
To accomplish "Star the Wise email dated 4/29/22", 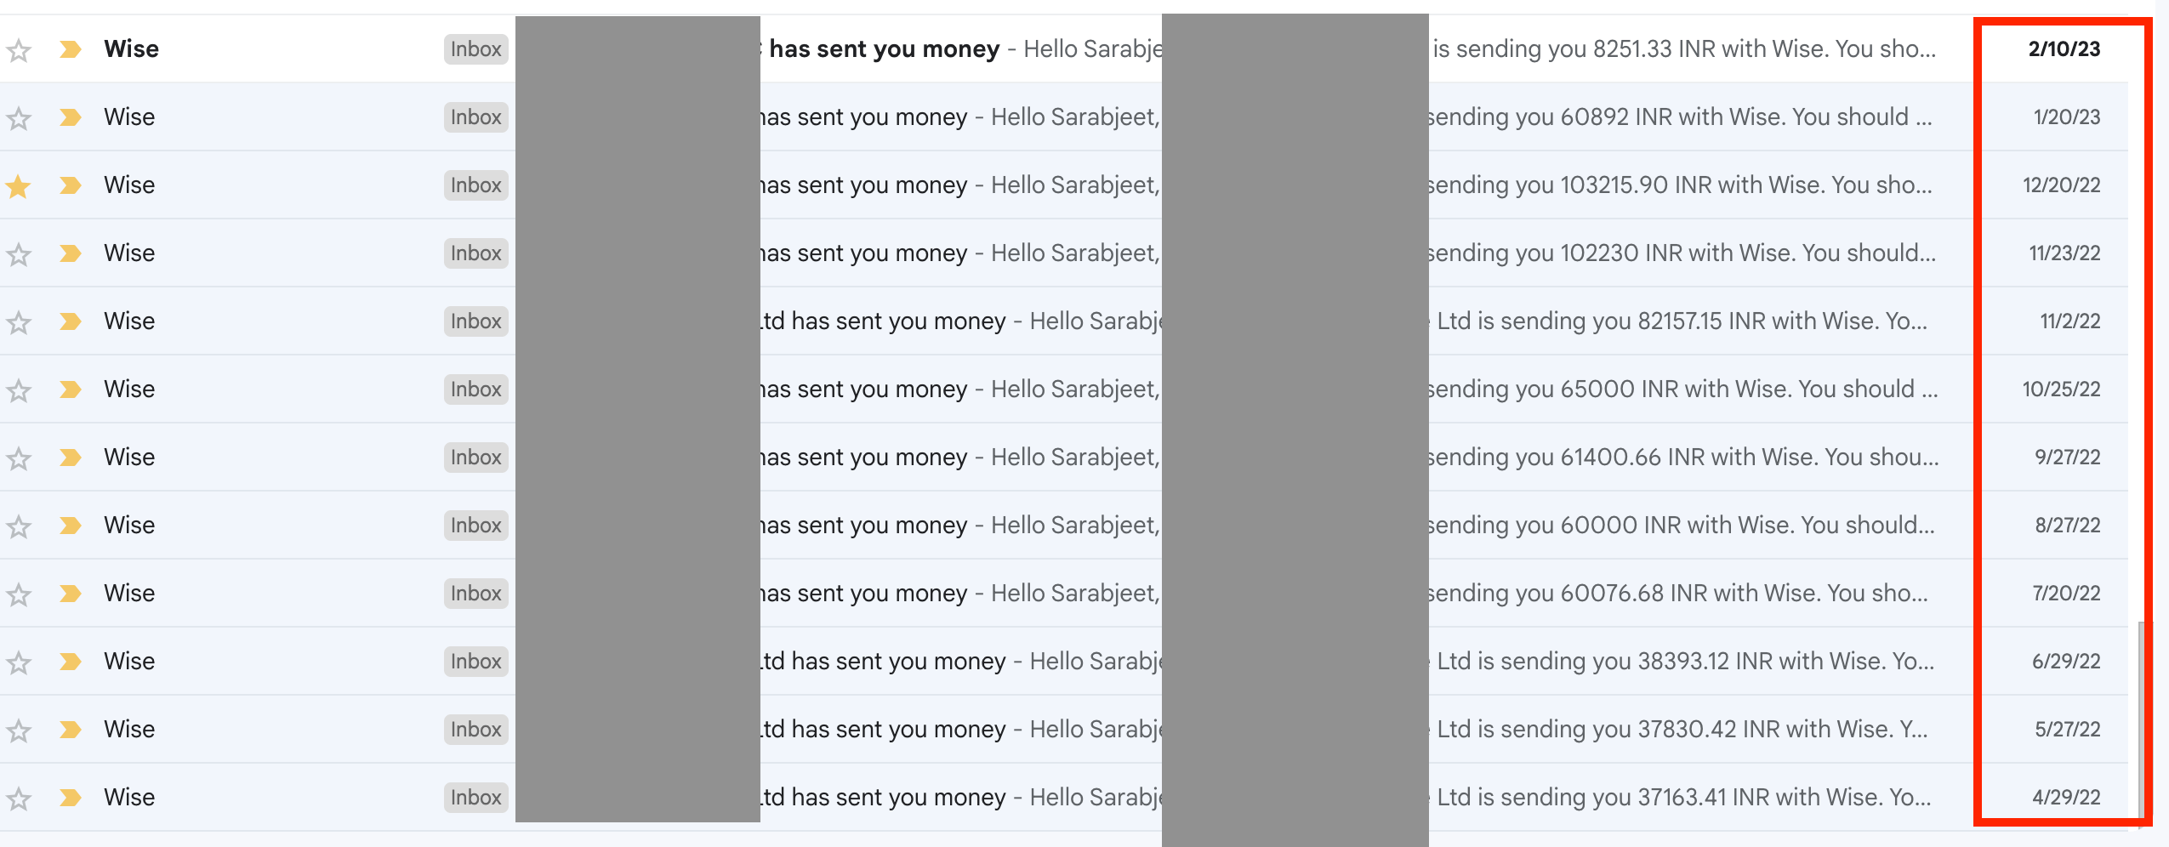I will 19,799.
